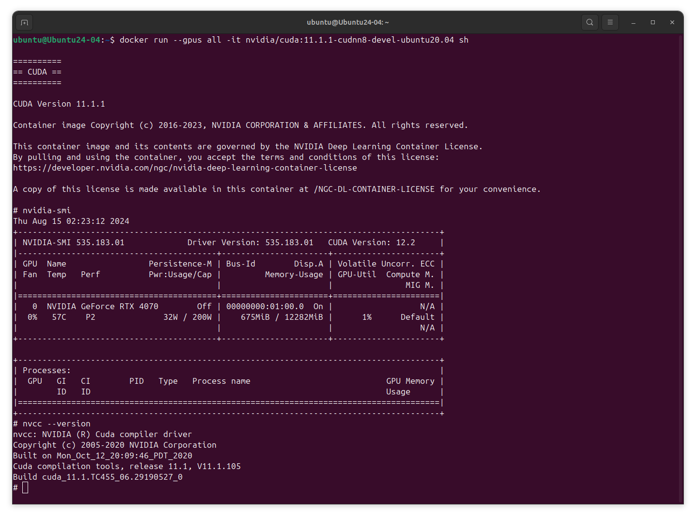Click the nvcc --version command text
Viewport: 696px width, 518px height.
[51, 424]
